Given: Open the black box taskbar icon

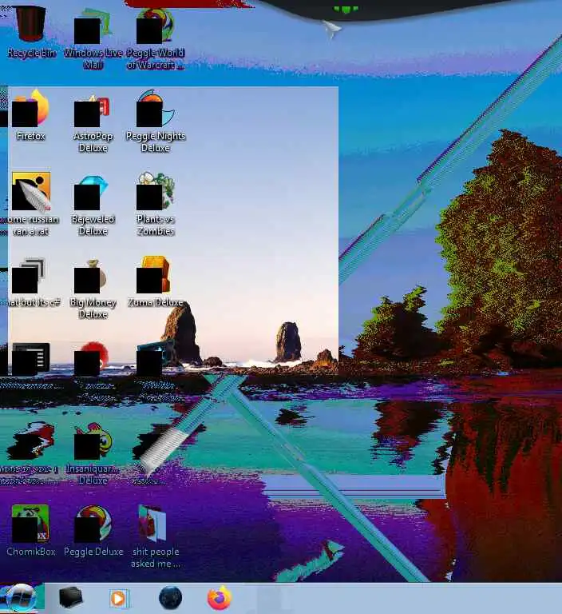Looking at the screenshot, I should [71, 597].
